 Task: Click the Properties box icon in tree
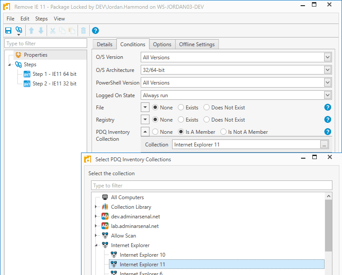point(18,55)
